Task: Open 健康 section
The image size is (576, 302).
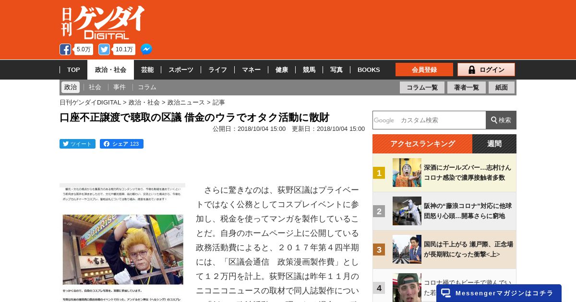Action: pos(282,70)
